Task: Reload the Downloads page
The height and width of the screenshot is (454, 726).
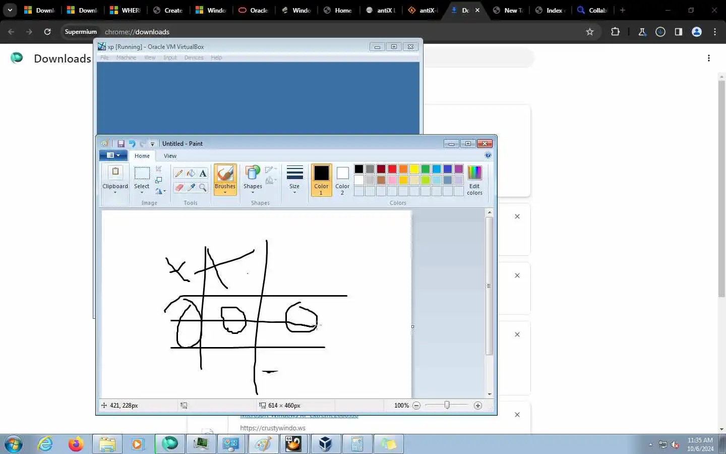Action: point(47,32)
